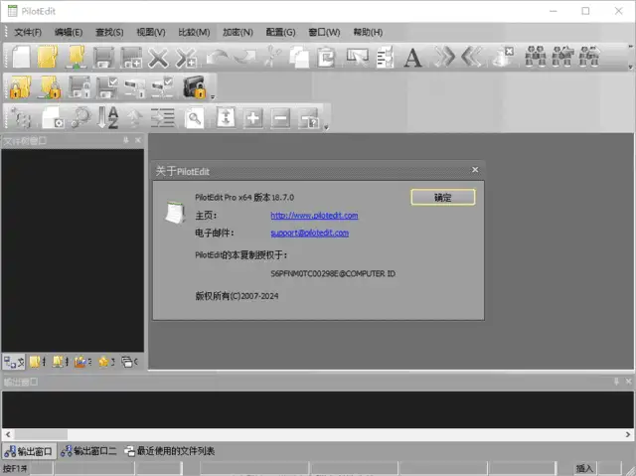This screenshot has width=636, height=476.
Task: Click the minus collapse icon in third toolbar
Action: 280,118
